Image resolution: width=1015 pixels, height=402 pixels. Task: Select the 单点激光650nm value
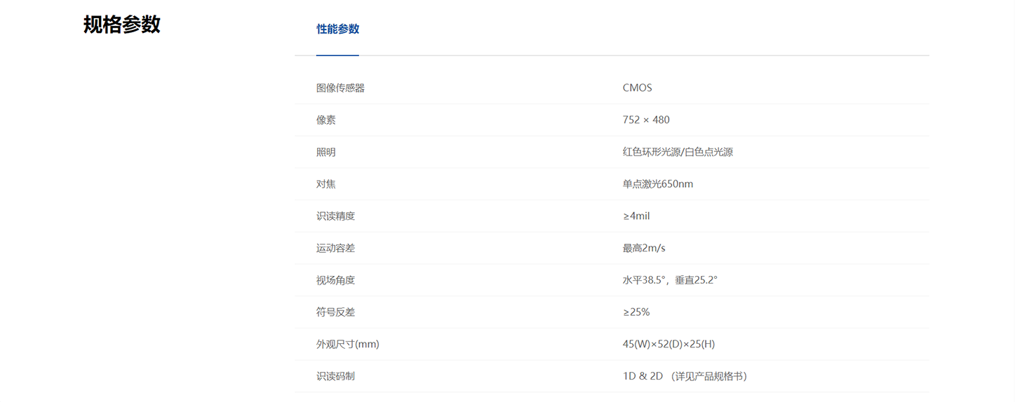click(x=658, y=184)
